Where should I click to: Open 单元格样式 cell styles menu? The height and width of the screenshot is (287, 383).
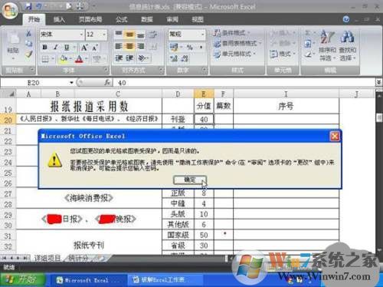pos(235,54)
